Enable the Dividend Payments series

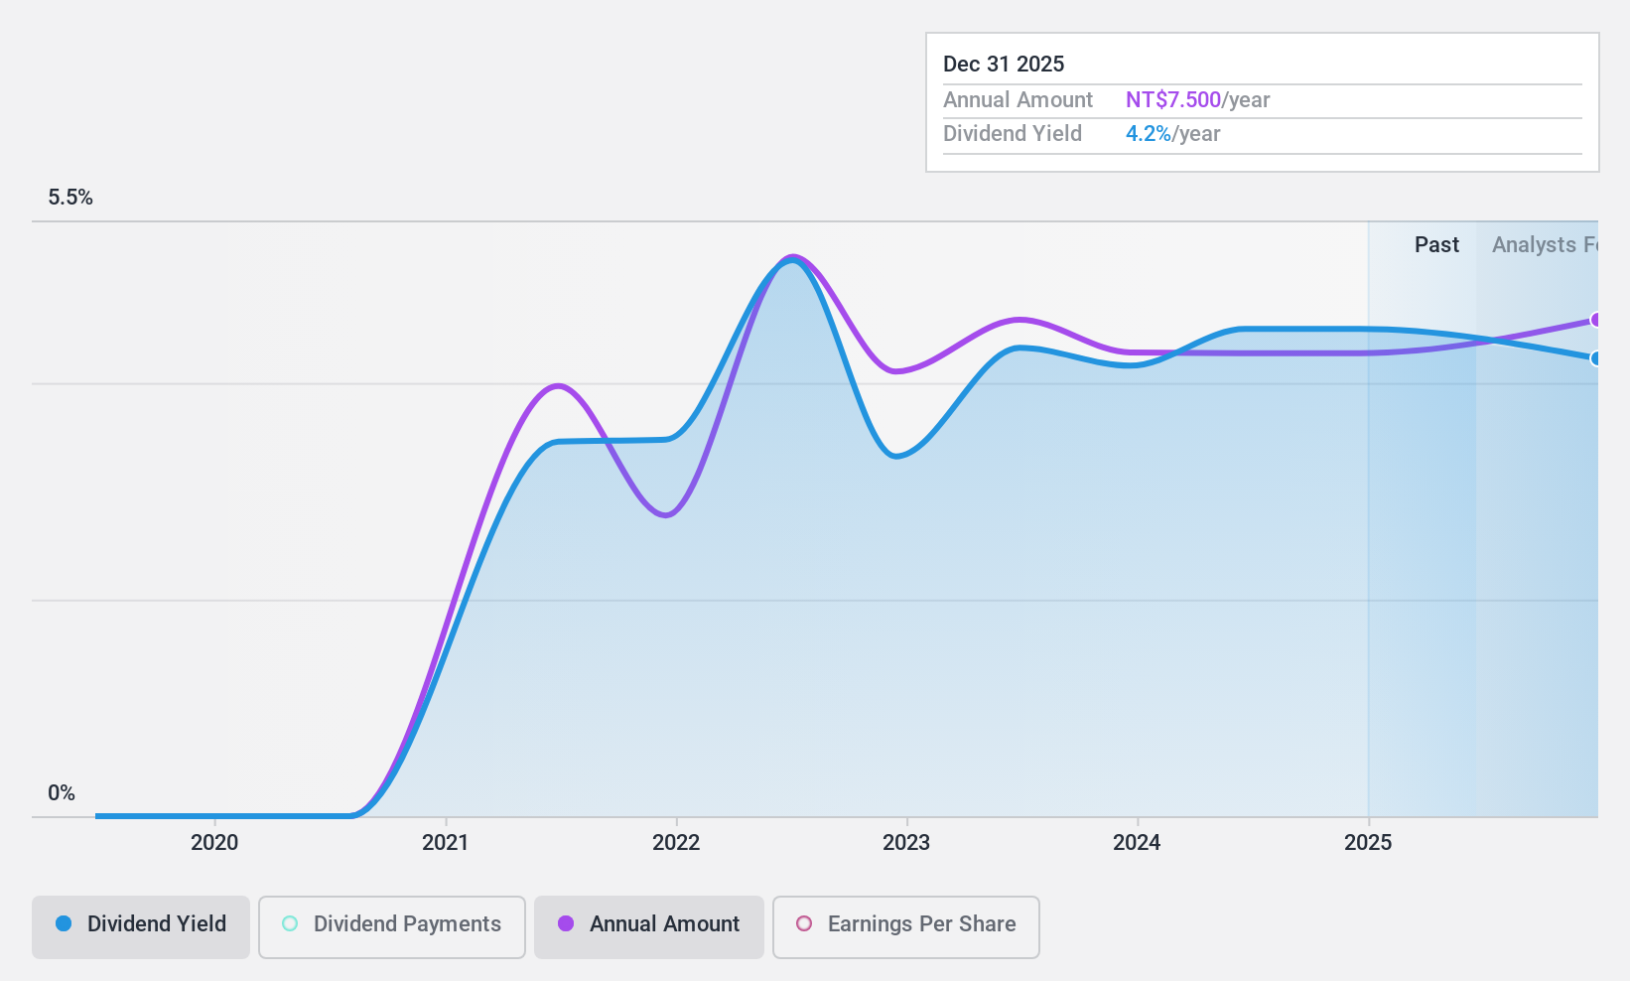pos(392,927)
